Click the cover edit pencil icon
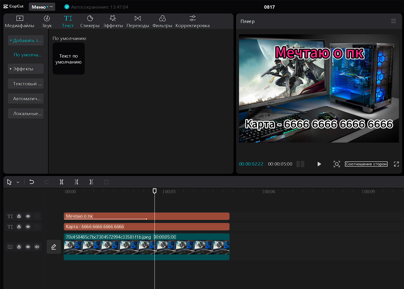 click(x=54, y=247)
